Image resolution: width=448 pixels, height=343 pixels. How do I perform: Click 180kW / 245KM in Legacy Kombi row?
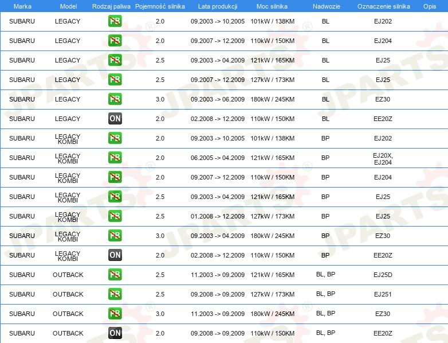click(273, 236)
